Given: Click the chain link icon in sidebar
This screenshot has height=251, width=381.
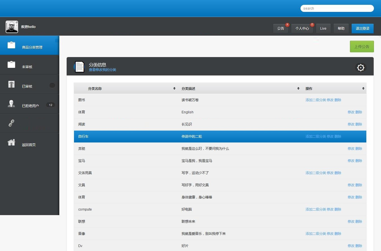Looking at the screenshot, I should [x=11, y=123].
